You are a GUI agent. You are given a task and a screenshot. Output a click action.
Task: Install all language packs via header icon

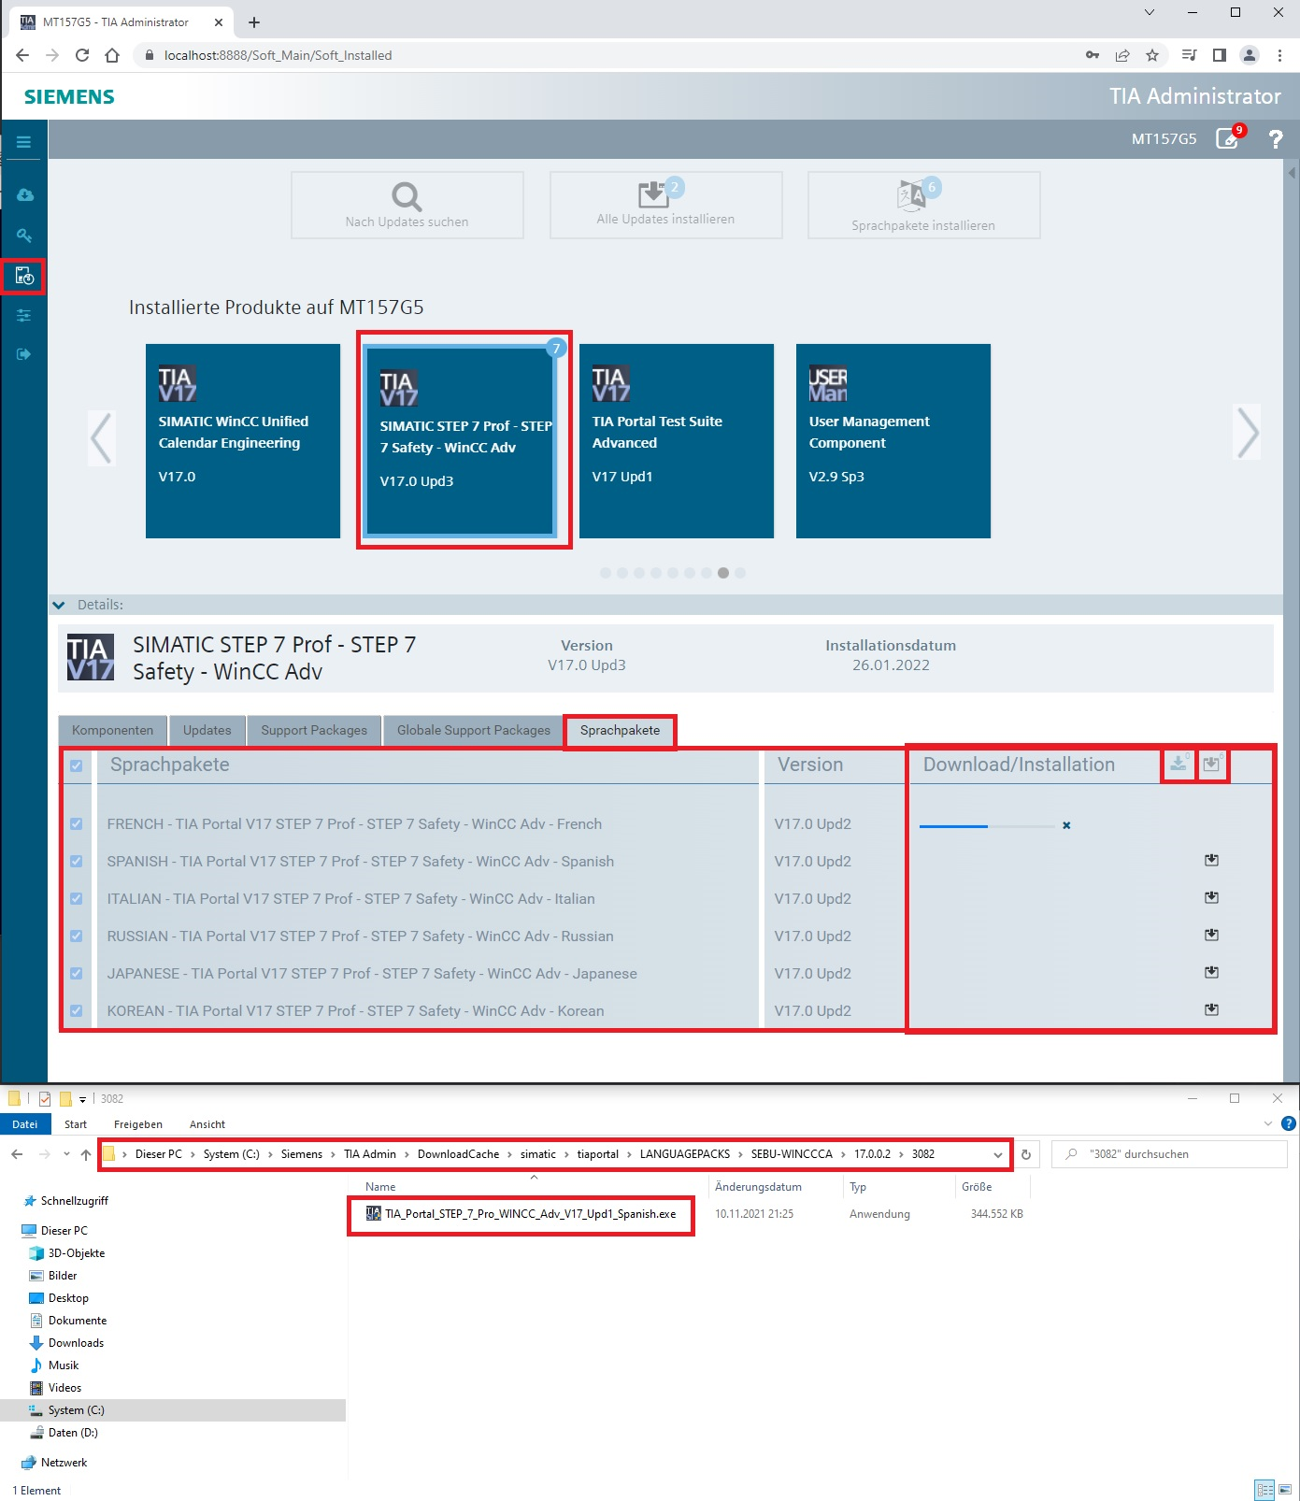(1212, 764)
